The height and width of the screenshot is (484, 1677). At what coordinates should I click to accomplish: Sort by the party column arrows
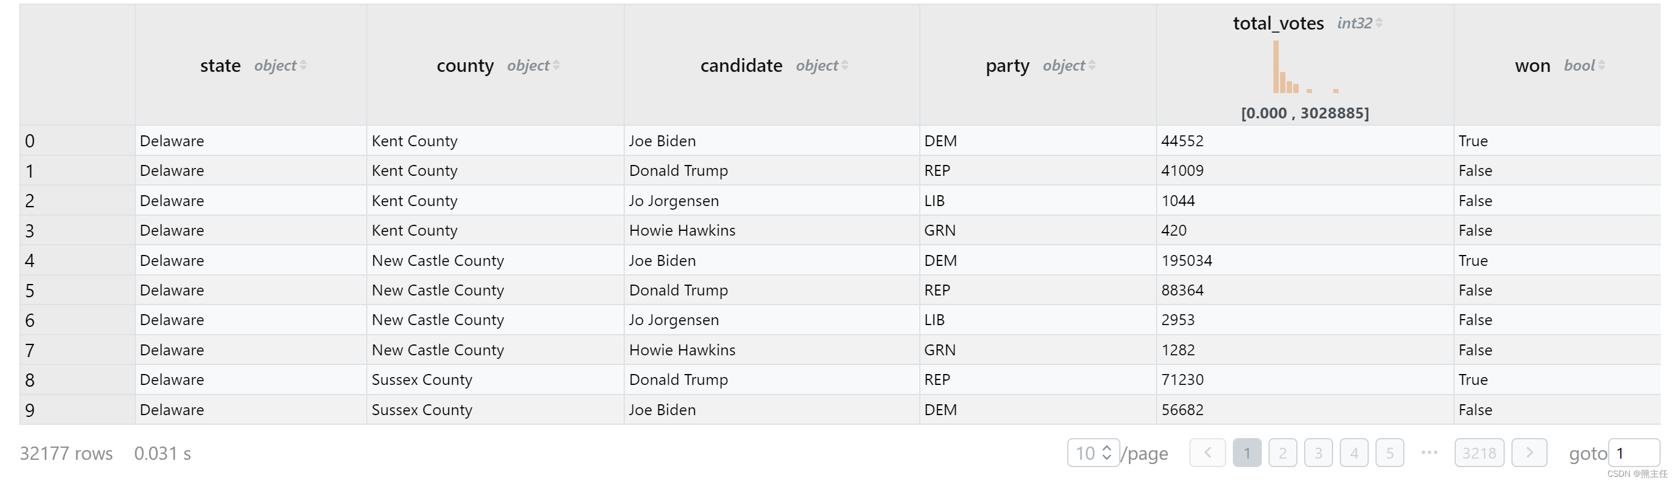click(x=1092, y=65)
